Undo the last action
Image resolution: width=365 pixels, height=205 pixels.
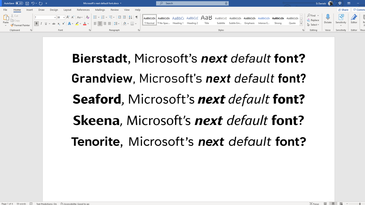[33, 3]
